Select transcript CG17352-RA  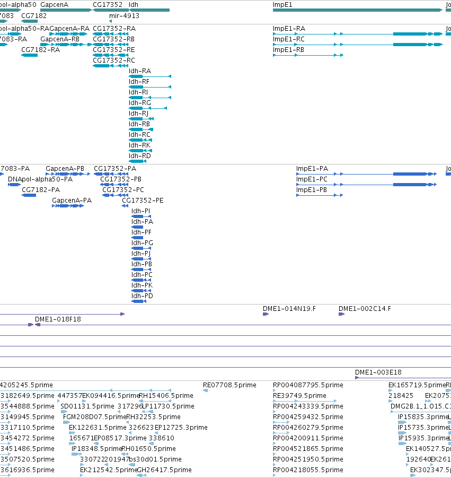(114, 29)
